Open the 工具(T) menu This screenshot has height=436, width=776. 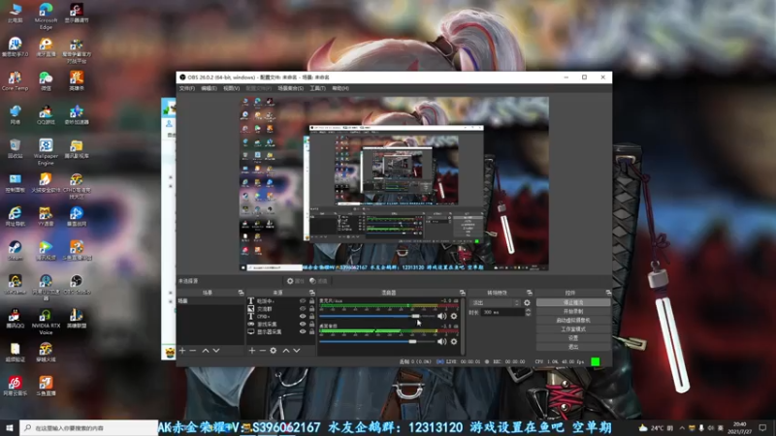318,88
